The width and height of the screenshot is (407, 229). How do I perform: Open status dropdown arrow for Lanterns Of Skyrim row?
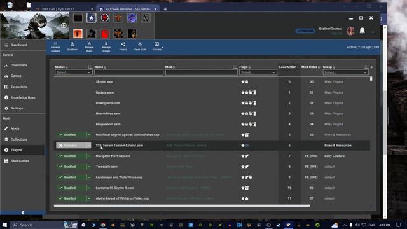coord(89,188)
